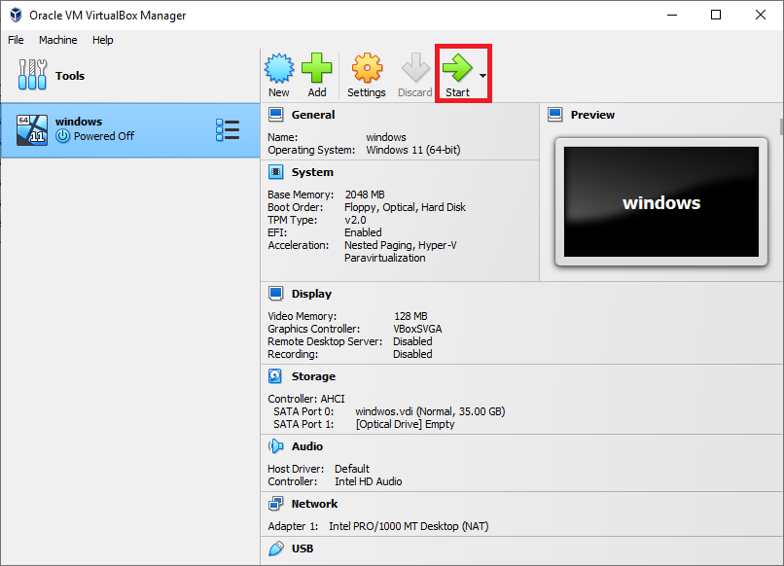Viewport: 784px width, 566px height.
Task: Click the Storage disk icon
Action: (275, 376)
